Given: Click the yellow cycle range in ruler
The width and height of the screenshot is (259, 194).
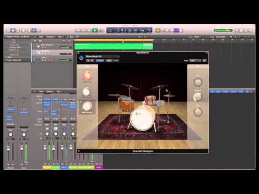Looking at the screenshot, I should [113, 40].
